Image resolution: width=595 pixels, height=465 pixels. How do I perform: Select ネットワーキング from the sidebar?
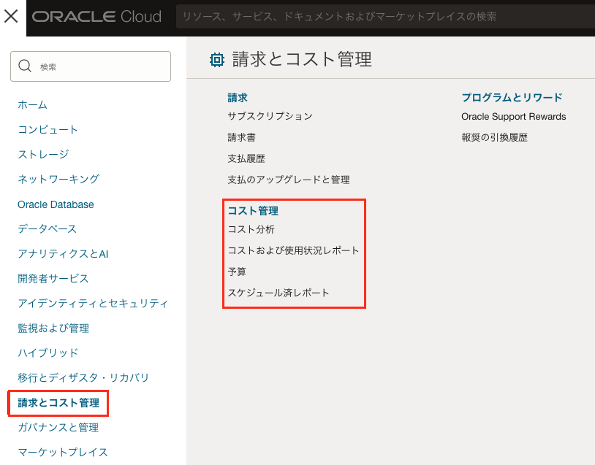click(x=58, y=179)
